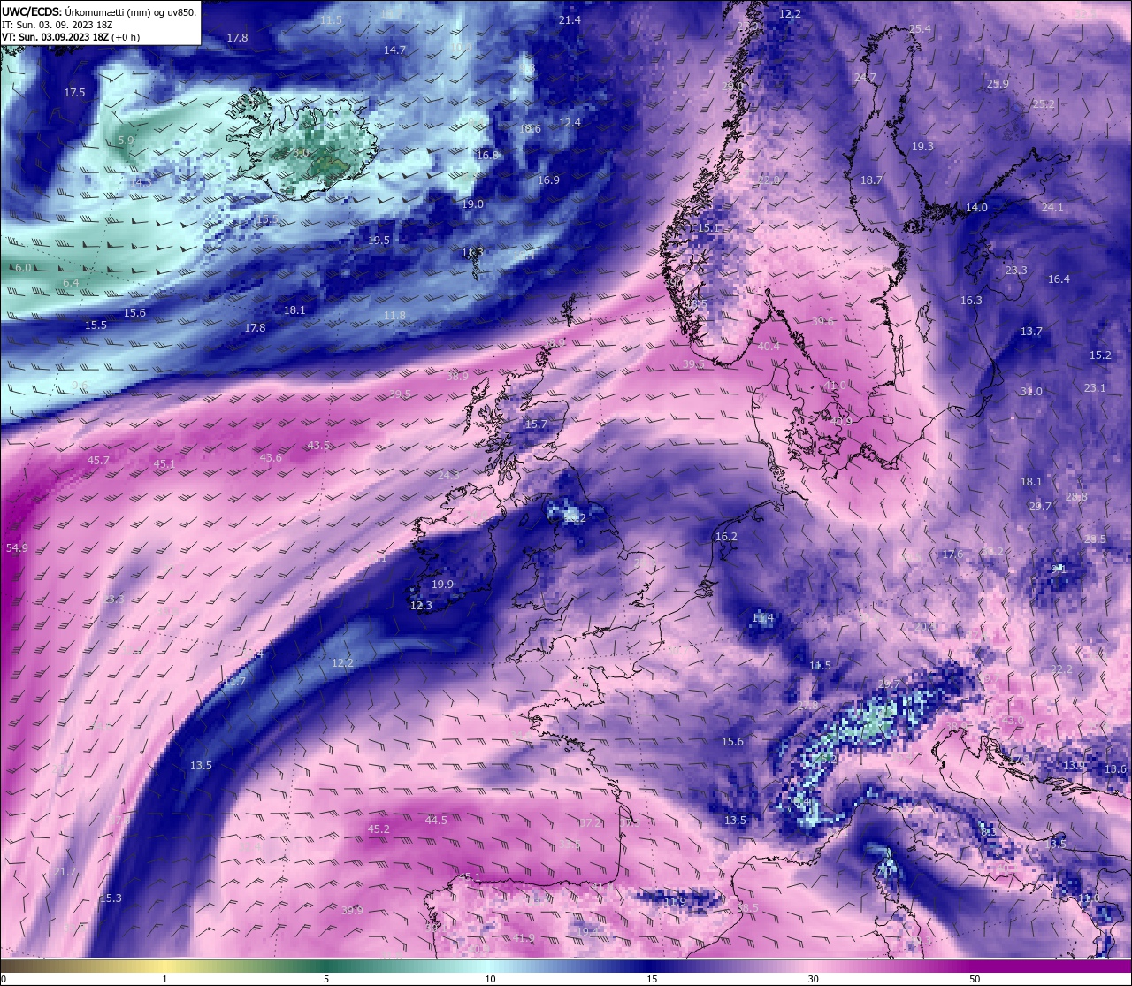The width and height of the screenshot is (1132, 986).
Task: Click the 17.6 map value
Action: click(x=952, y=554)
